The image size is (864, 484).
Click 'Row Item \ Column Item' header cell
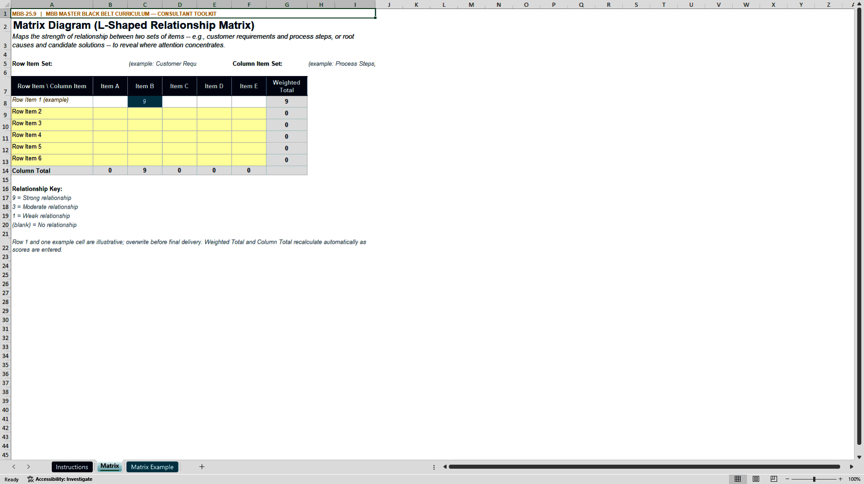click(52, 86)
